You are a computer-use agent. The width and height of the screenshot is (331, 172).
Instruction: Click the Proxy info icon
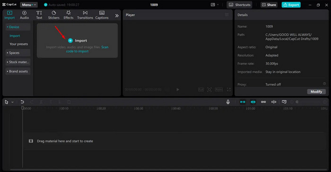pyautogui.click(x=324, y=84)
